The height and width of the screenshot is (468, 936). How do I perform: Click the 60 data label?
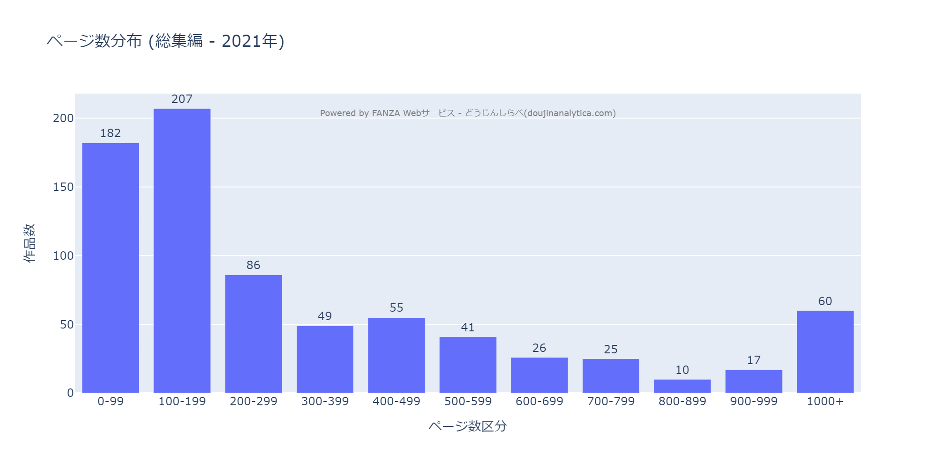[x=825, y=301]
